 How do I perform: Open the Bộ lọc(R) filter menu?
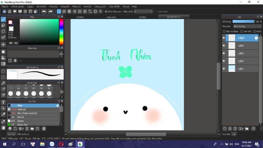click(x=41, y=6)
